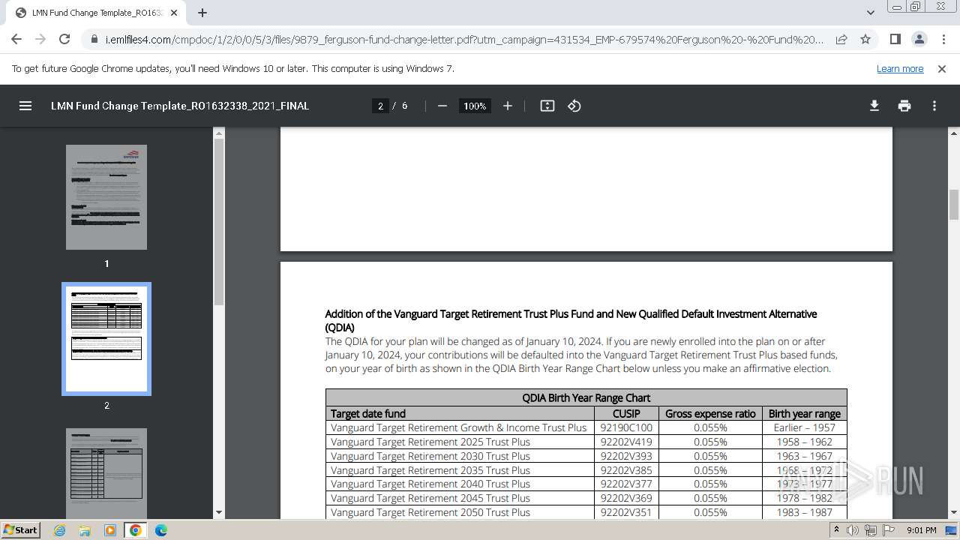Click the 9:01 PM taskbar clock

pyautogui.click(x=921, y=530)
